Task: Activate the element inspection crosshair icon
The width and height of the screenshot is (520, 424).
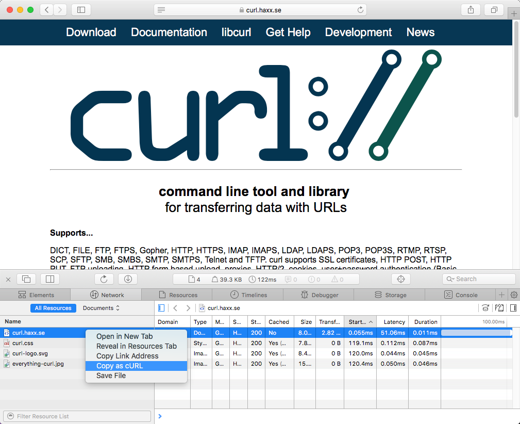Action: (401, 279)
